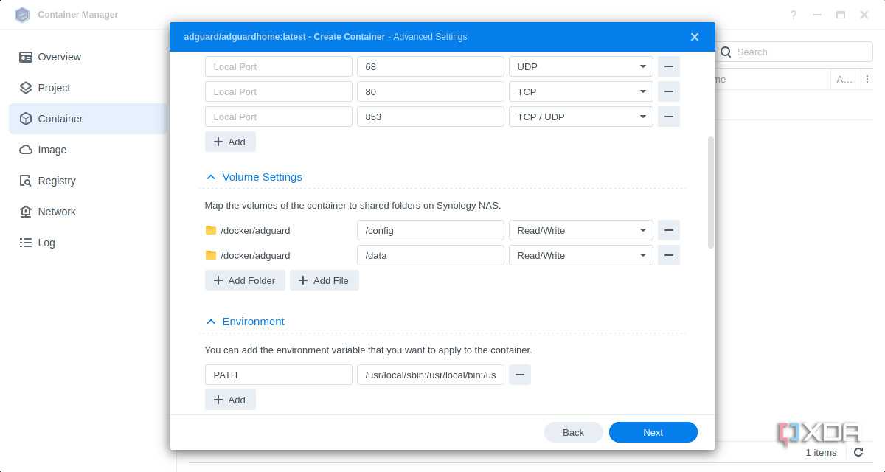This screenshot has width=885, height=472.
Task: Refresh the container list
Action: coord(858,452)
